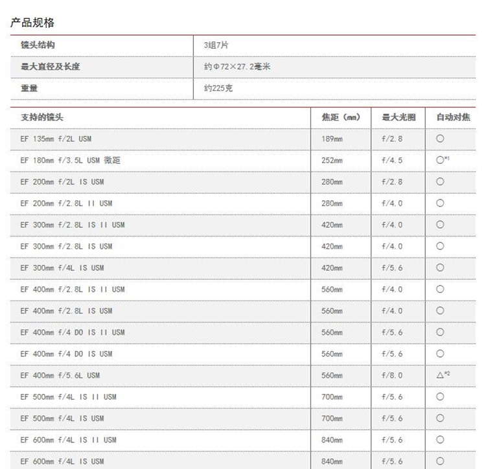Click the 自动对焦 column header

[453, 117]
